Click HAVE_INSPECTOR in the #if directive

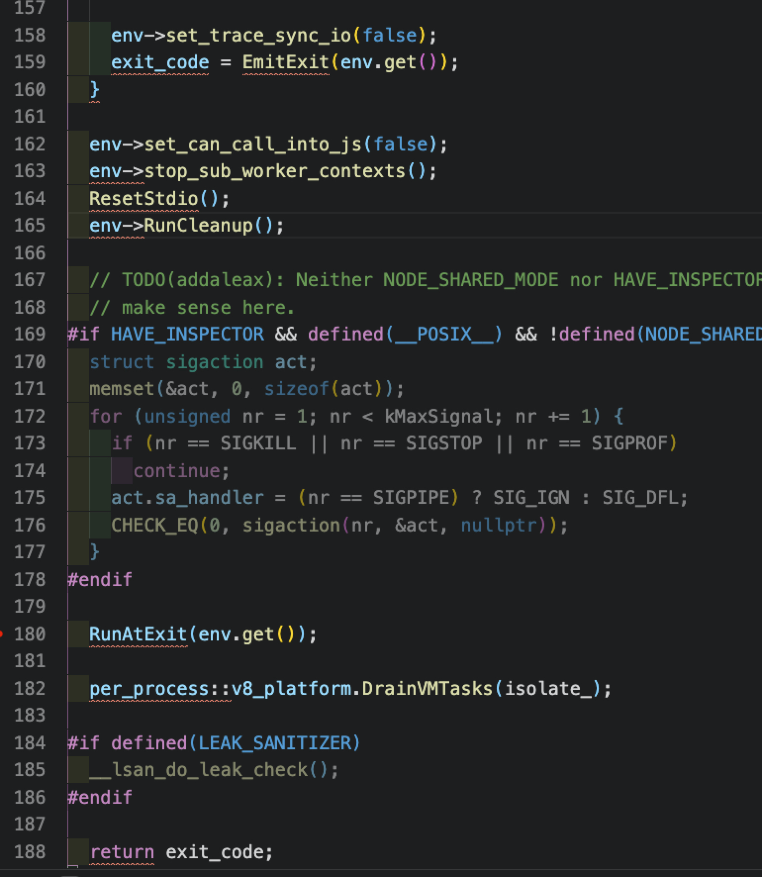coord(188,335)
